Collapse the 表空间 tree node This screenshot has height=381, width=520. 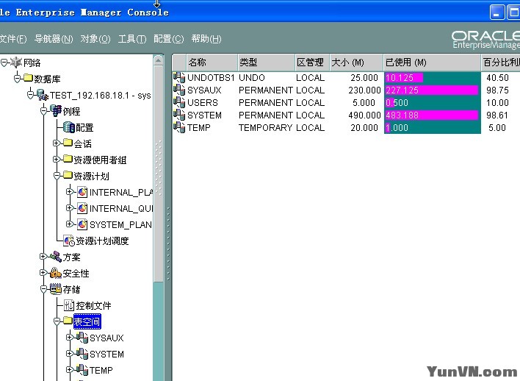pos(57,321)
